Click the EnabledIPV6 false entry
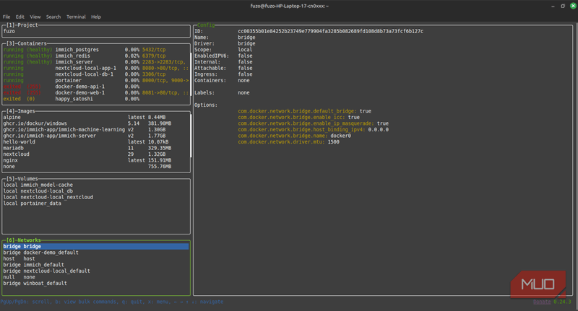 click(x=223, y=56)
